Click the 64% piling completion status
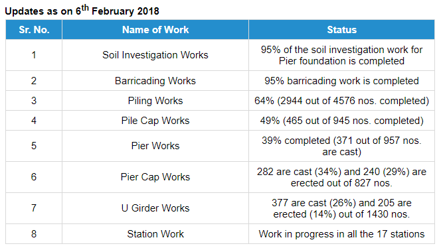This screenshot has height=250, width=441. click(342, 101)
